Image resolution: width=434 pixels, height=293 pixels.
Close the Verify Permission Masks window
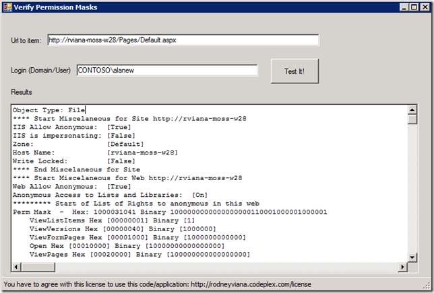point(423,7)
